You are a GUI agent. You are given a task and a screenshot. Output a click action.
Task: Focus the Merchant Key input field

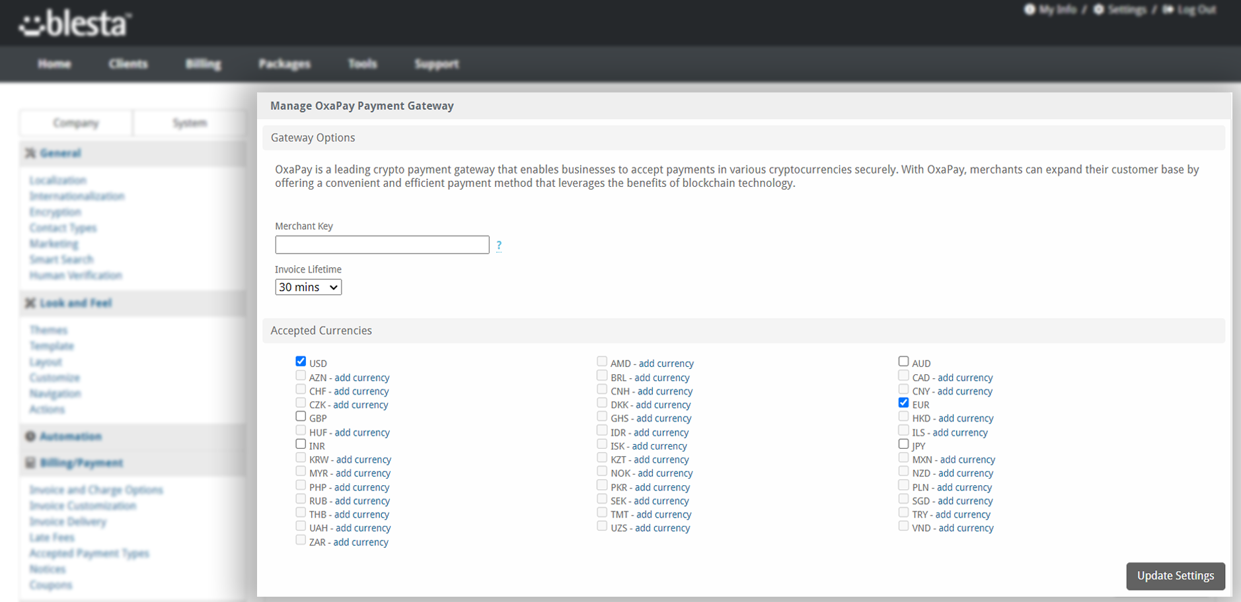(x=382, y=245)
